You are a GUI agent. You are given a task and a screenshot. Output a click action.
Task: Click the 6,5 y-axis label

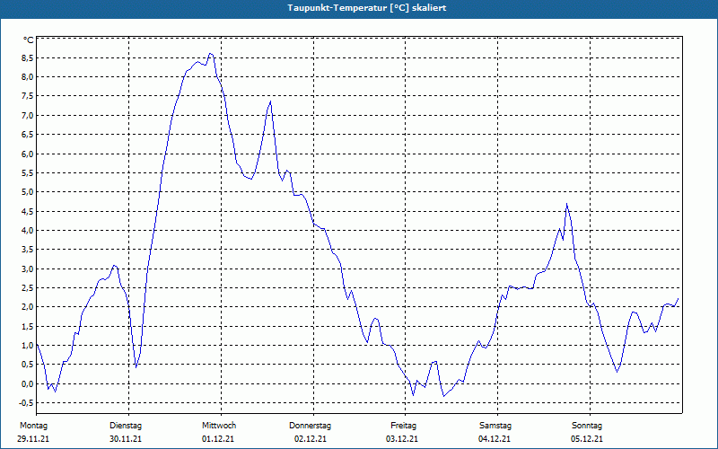(x=27, y=135)
